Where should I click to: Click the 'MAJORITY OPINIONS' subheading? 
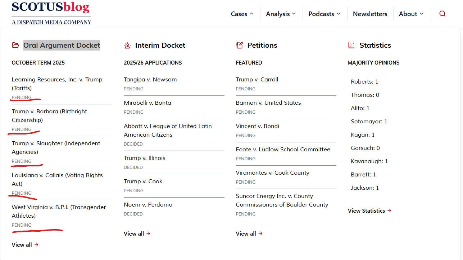(x=374, y=62)
